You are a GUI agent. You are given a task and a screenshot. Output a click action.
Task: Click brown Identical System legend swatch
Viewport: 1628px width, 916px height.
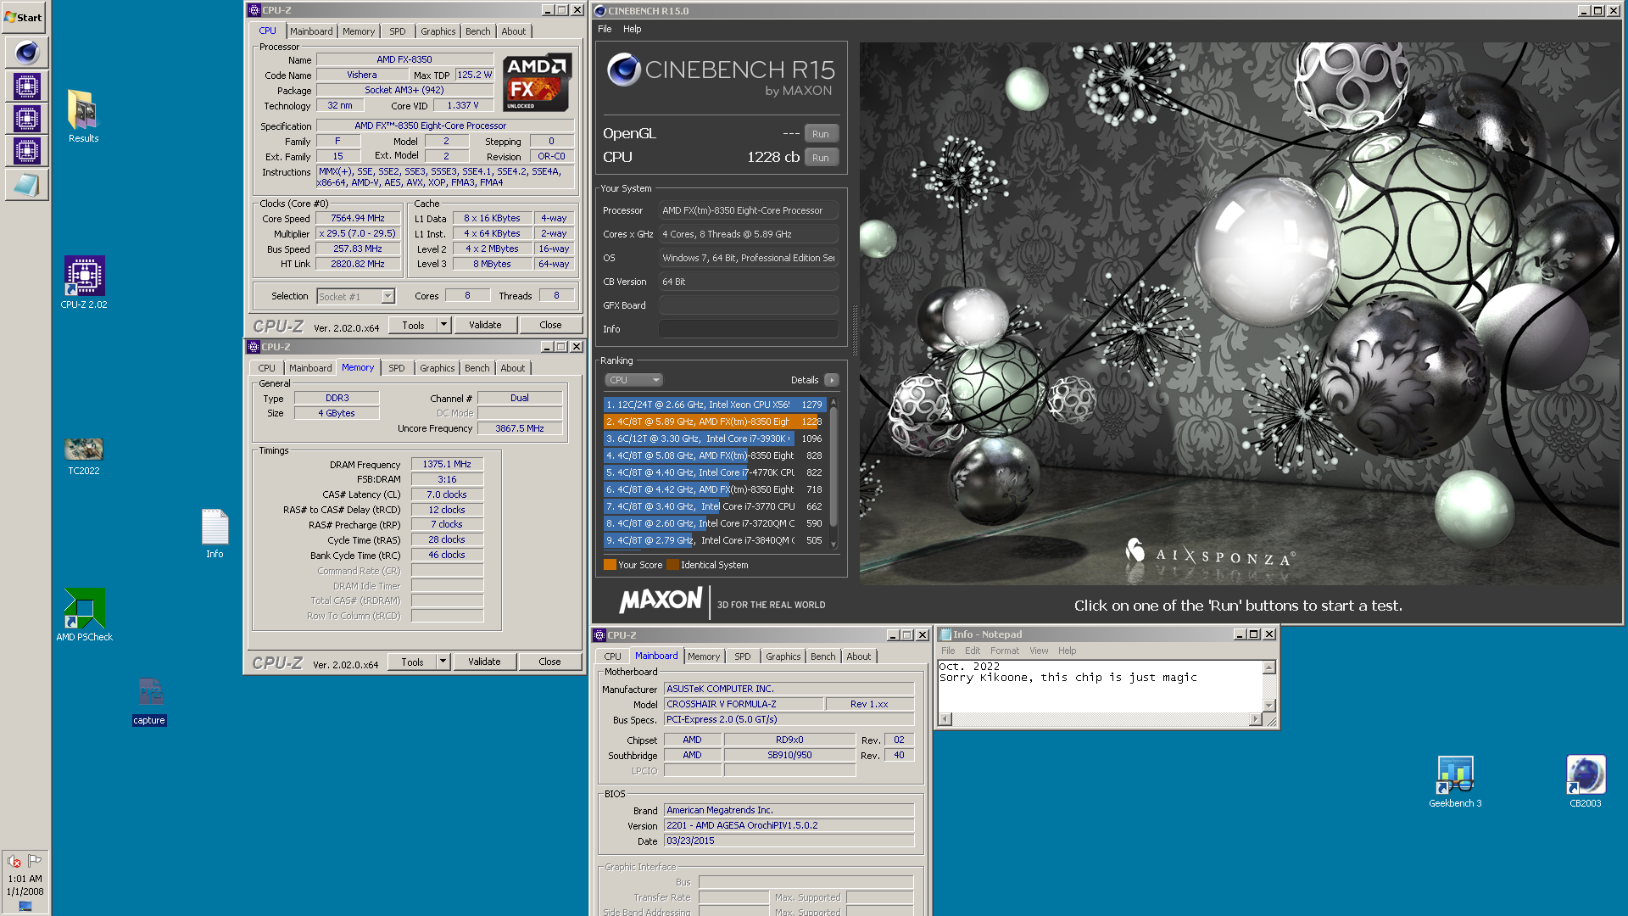672,565
